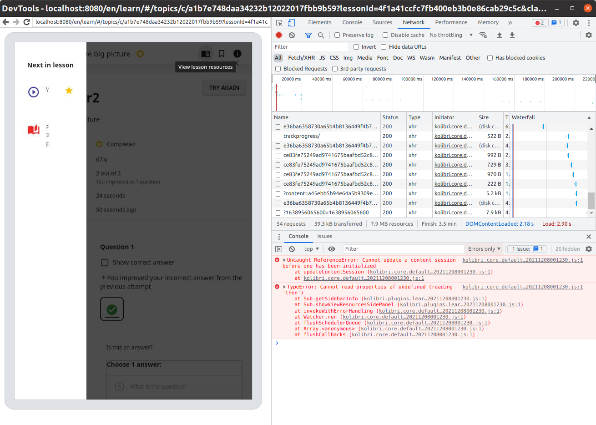Viewport: 596px width, 425px height.
Task: Switch to the Performance tab
Action: (x=451, y=22)
